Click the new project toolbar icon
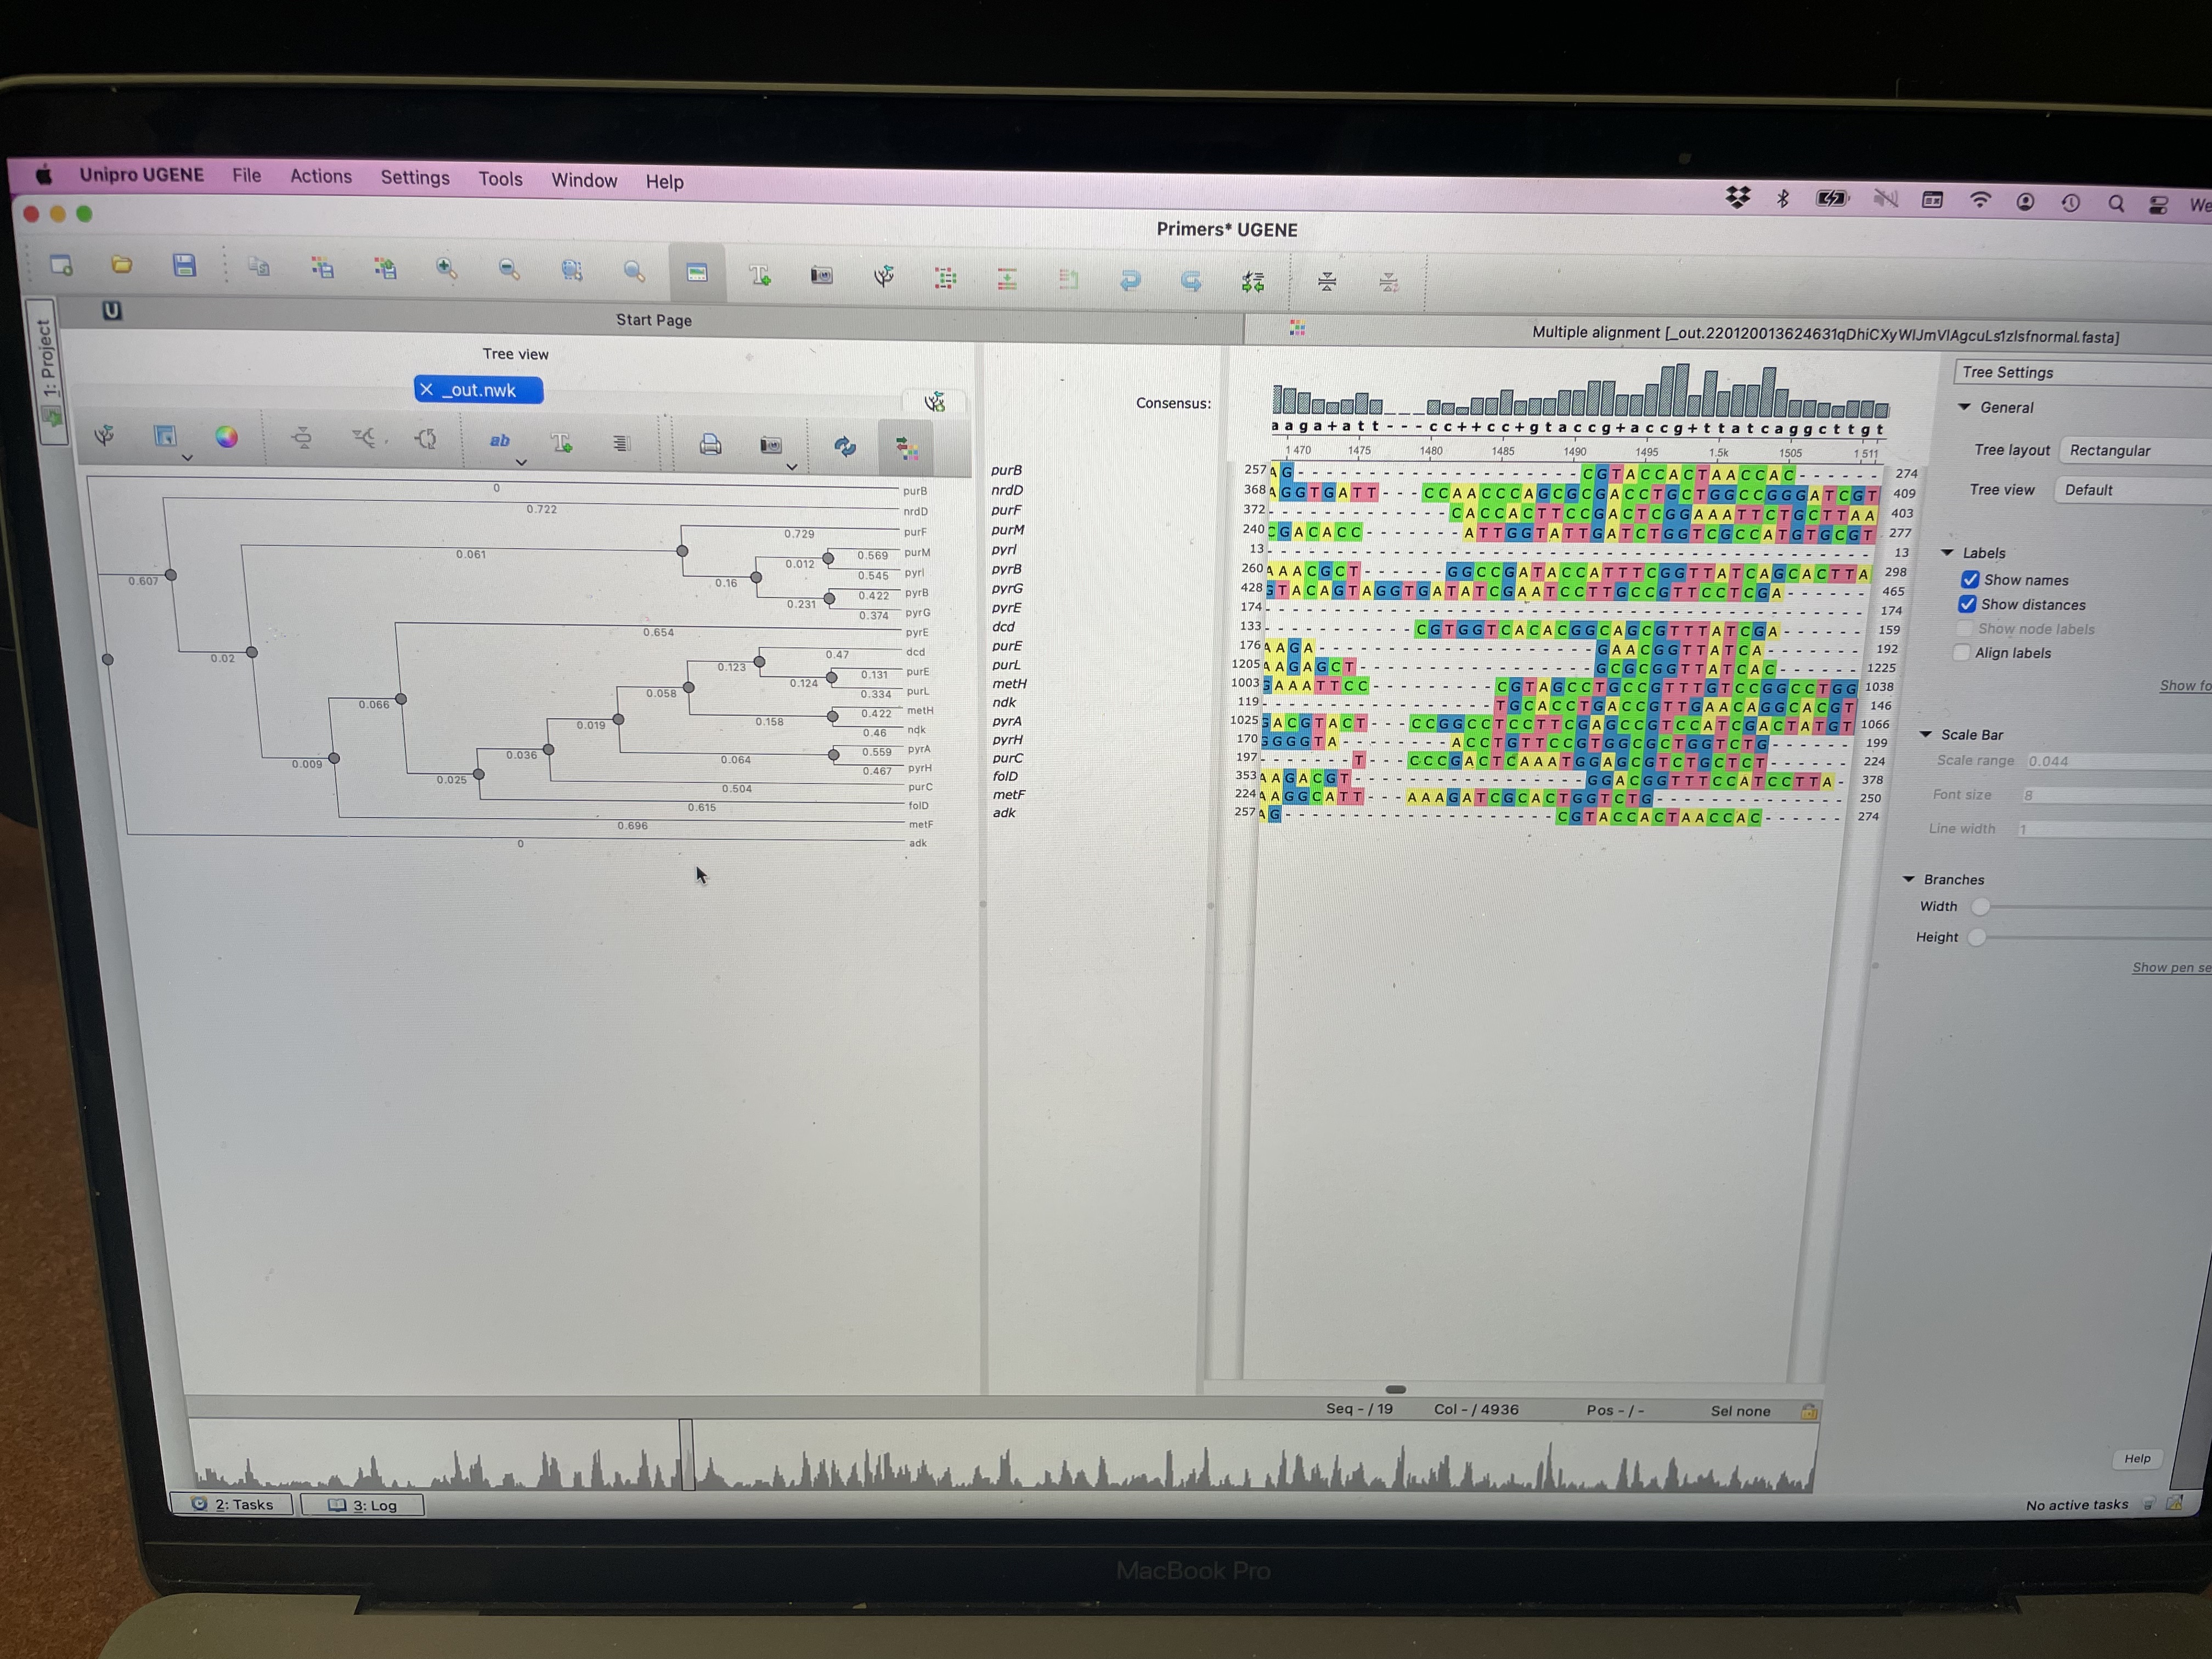The height and width of the screenshot is (1659, 2212). [61, 265]
